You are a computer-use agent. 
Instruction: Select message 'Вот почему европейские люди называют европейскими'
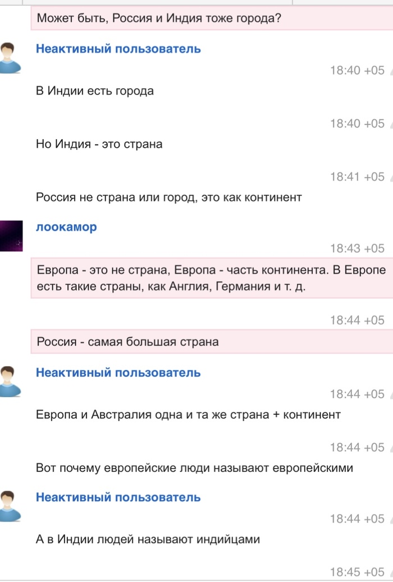coord(194,467)
